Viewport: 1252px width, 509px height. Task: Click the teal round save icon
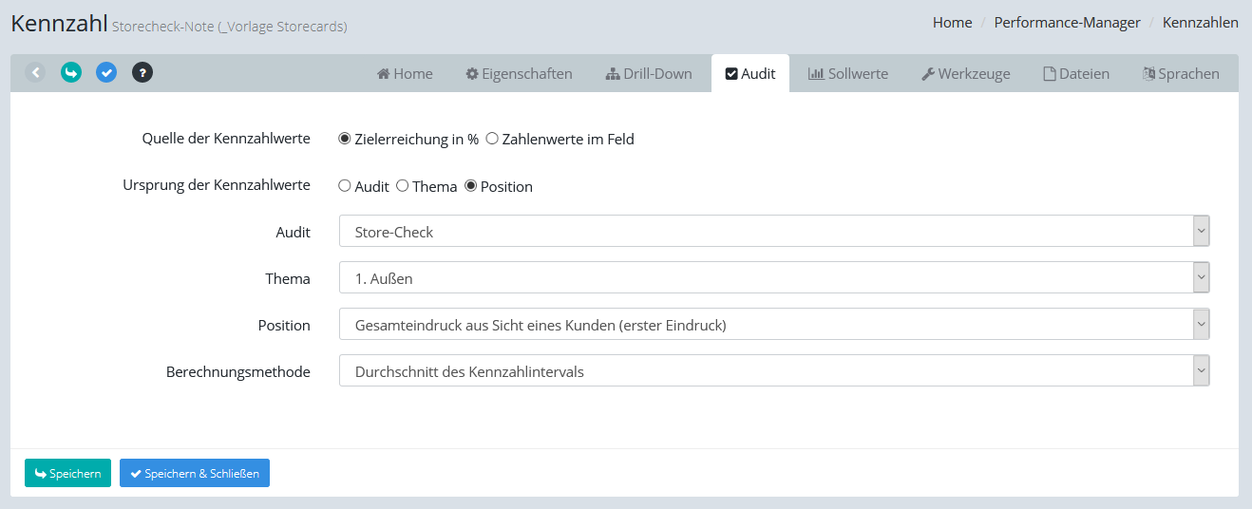71,72
